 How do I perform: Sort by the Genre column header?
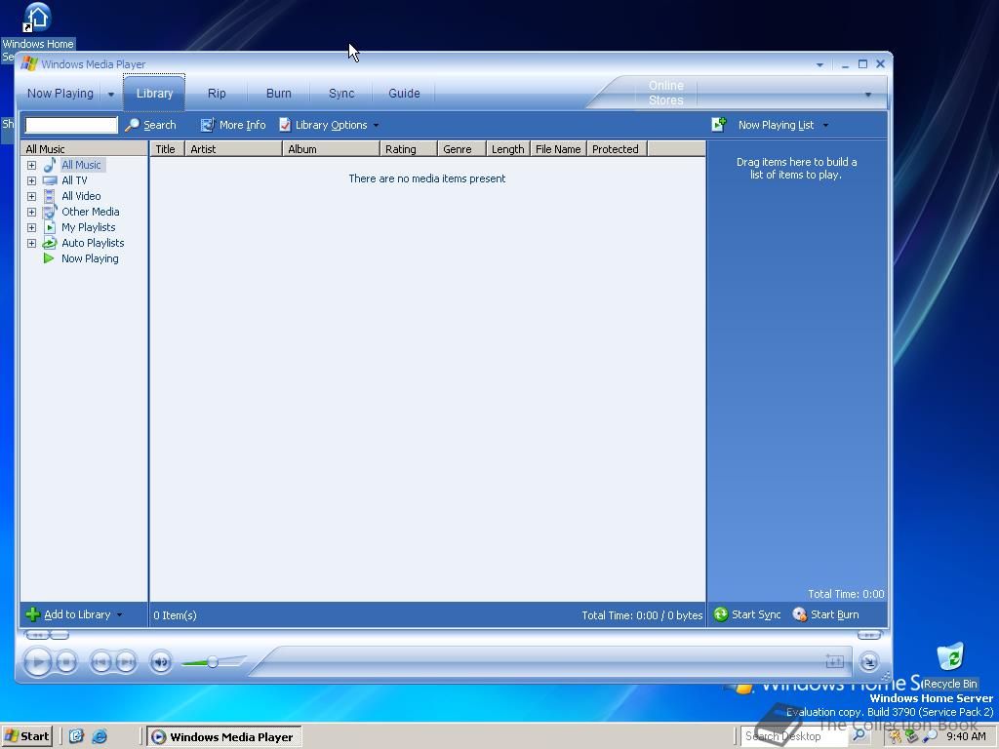click(x=461, y=149)
